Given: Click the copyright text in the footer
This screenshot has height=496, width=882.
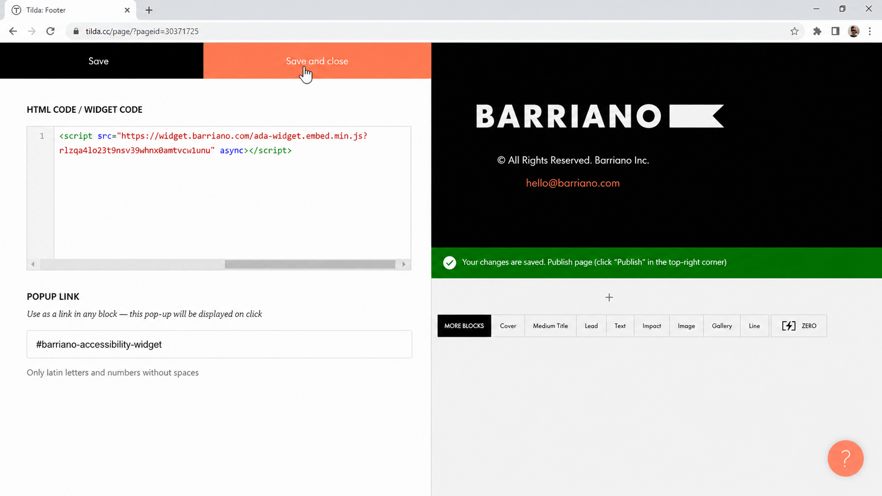Looking at the screenshot, I should [573, 160].
